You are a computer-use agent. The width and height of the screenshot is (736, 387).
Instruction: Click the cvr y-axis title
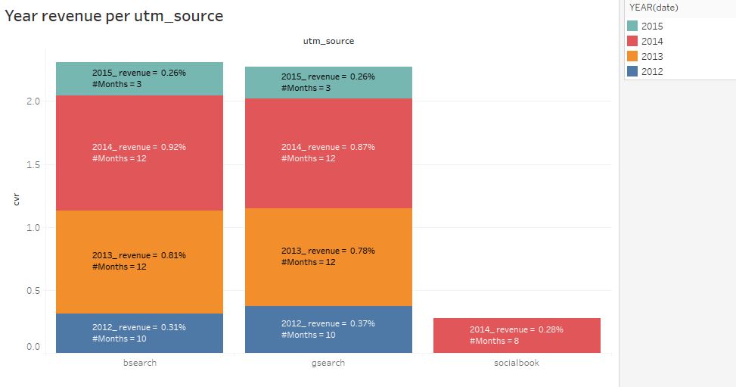click(16, 200)
